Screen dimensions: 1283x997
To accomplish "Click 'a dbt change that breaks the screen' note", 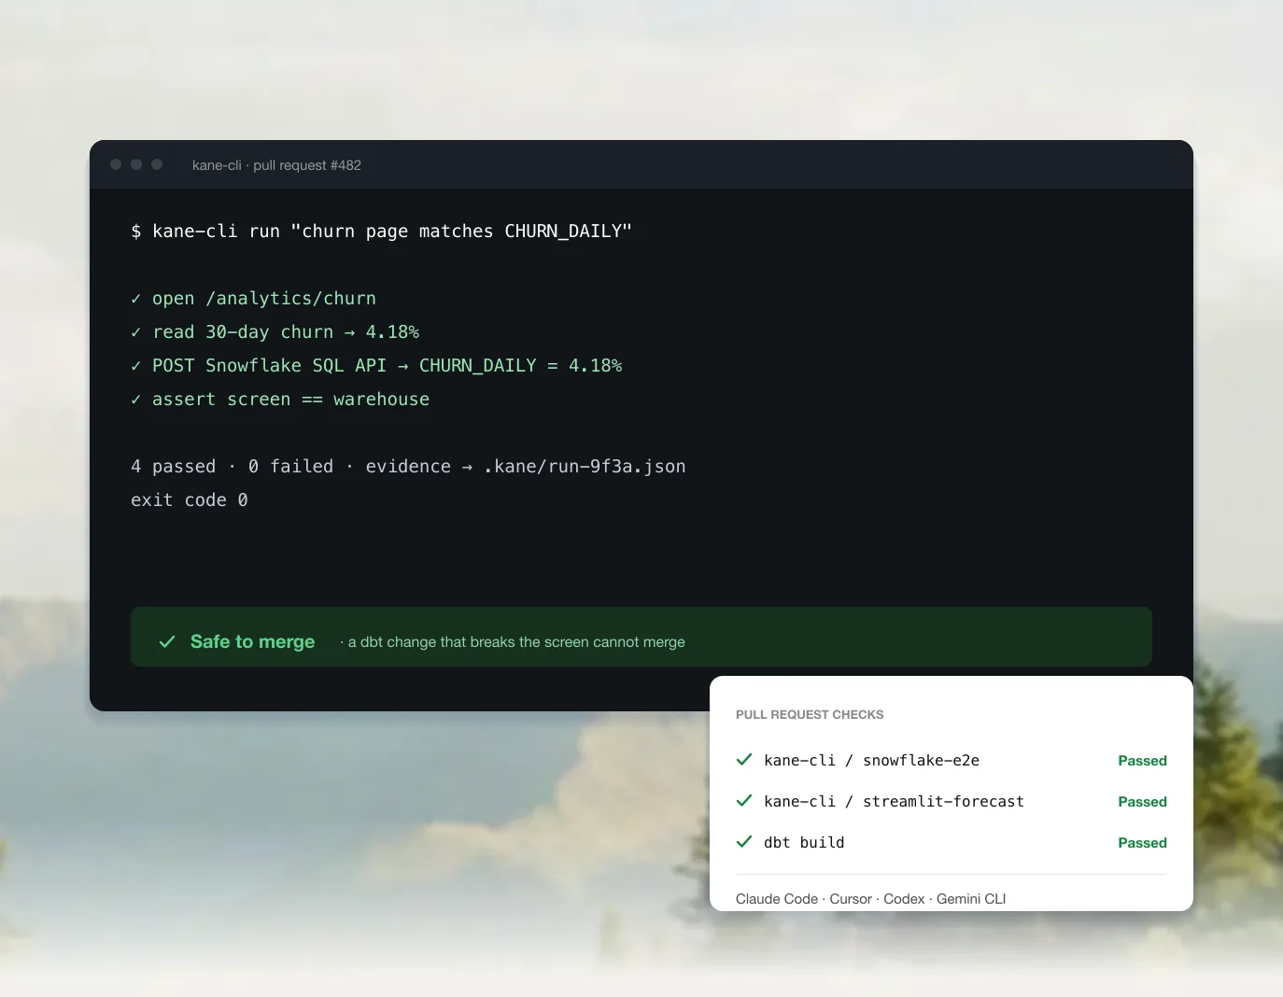I will (x=513, y=642).
